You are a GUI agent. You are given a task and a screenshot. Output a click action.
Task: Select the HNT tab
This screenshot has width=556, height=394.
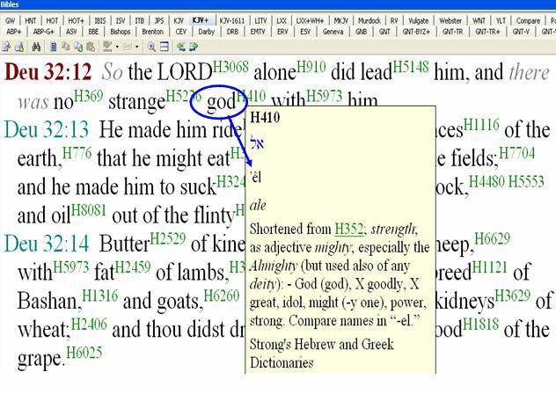[x=31, y=20]
